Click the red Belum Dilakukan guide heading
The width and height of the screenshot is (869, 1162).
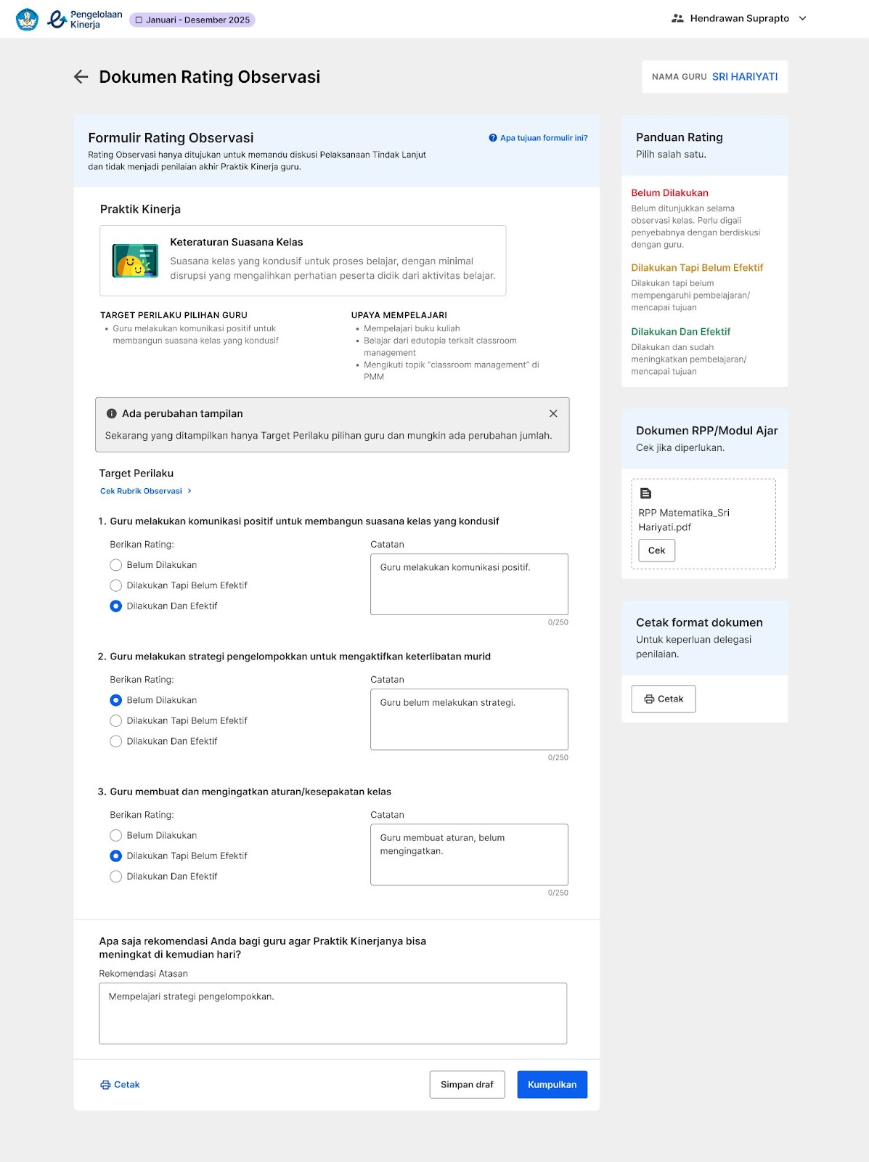[669, 193]
